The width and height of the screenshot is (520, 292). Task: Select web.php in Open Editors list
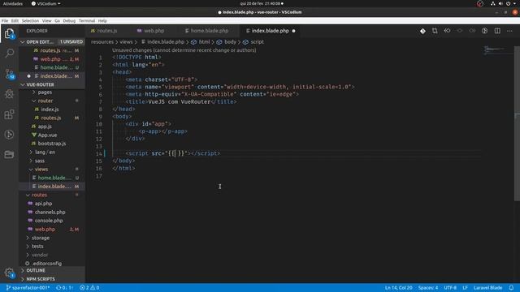tap(52, 59)
